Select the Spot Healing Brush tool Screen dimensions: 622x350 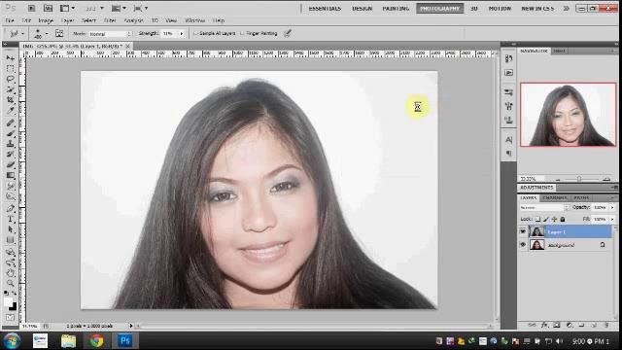pos(11,123)
